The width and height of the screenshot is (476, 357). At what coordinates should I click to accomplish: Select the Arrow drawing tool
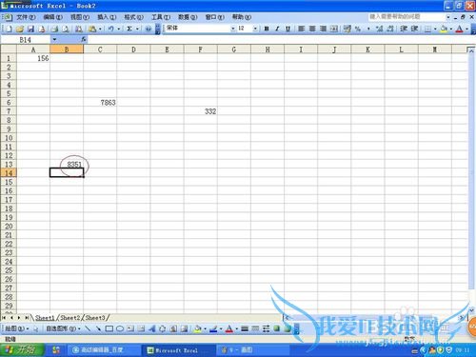click(x=98, y=328)
